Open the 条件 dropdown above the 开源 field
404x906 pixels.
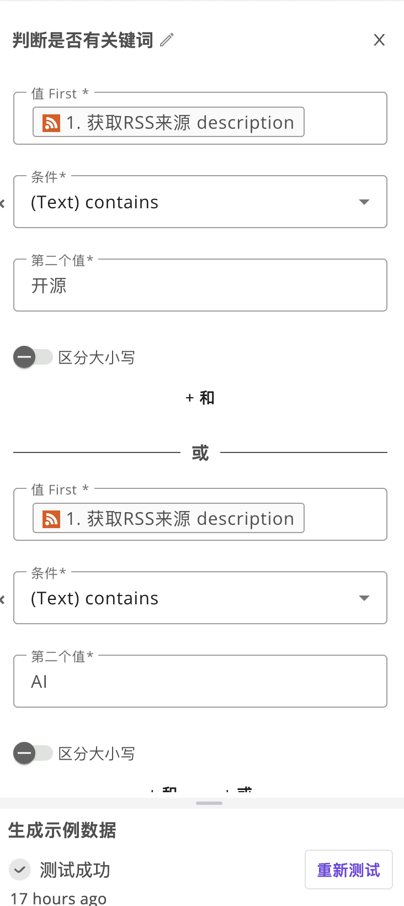[x=200, y=202]
